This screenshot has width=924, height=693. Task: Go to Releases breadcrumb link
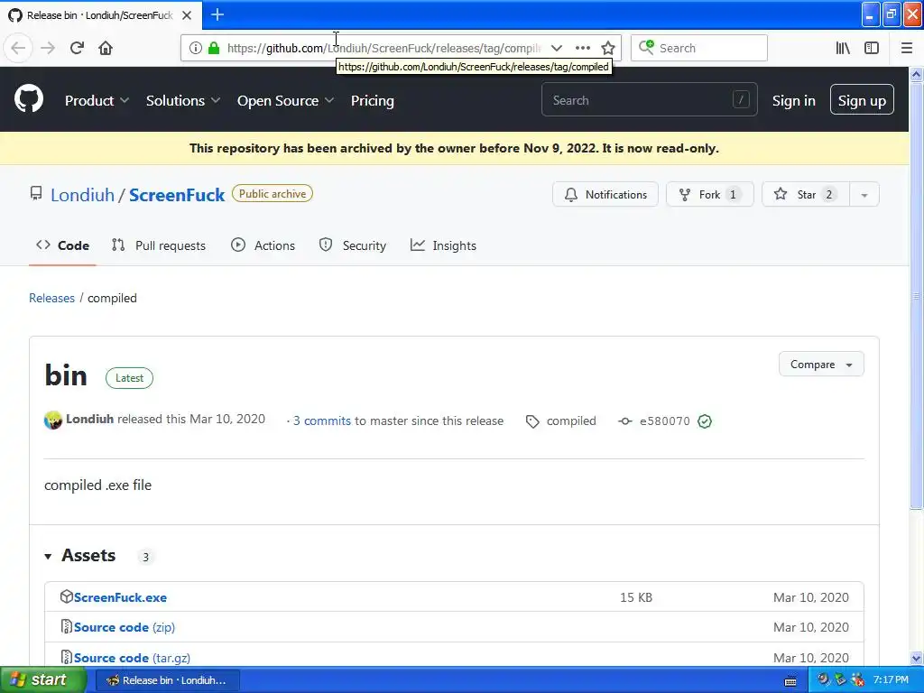point(51,298)
